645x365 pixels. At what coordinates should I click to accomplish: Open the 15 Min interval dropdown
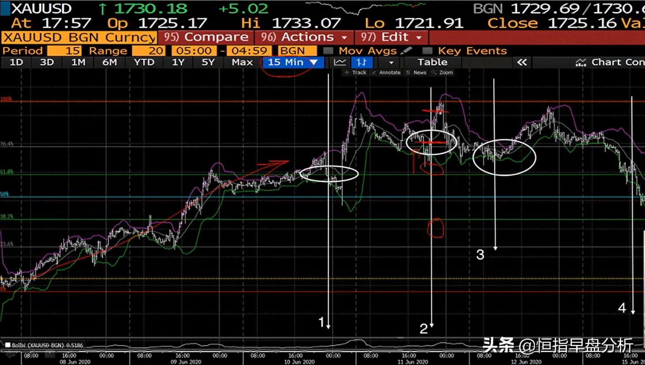(293, 62)
